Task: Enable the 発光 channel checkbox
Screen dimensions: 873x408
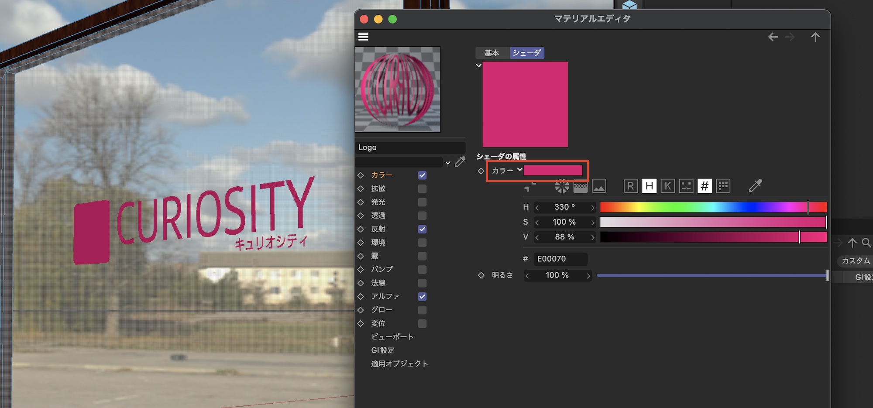Action: pyautogui.click(x=422, y=202)
